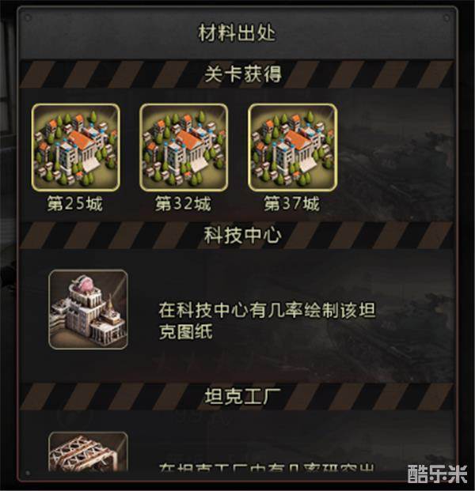Open the 第32城 city stage icon

pyautogui.click(x=184, y=147)
